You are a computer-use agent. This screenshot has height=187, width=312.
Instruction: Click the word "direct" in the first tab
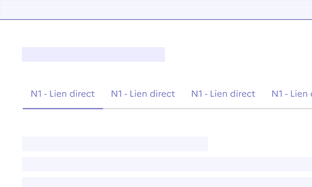82,94
